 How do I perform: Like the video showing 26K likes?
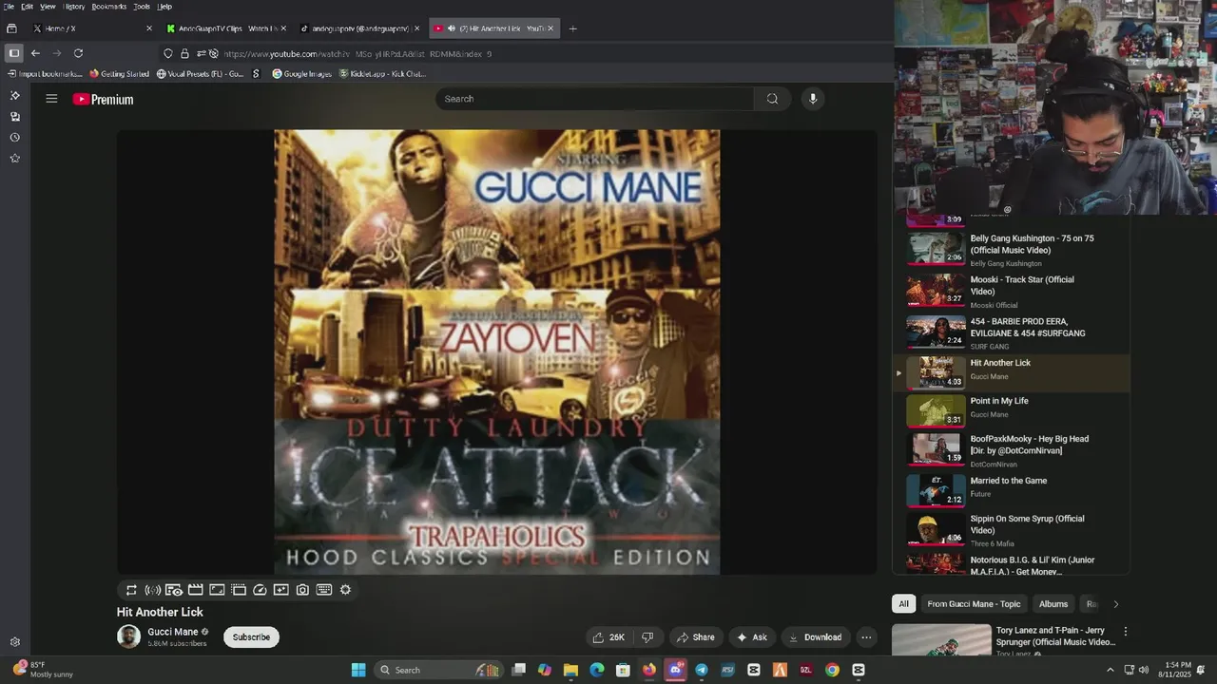(608, 637)
